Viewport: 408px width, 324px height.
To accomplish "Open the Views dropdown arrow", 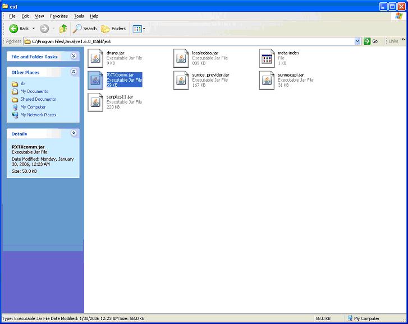I will [144, 29].
